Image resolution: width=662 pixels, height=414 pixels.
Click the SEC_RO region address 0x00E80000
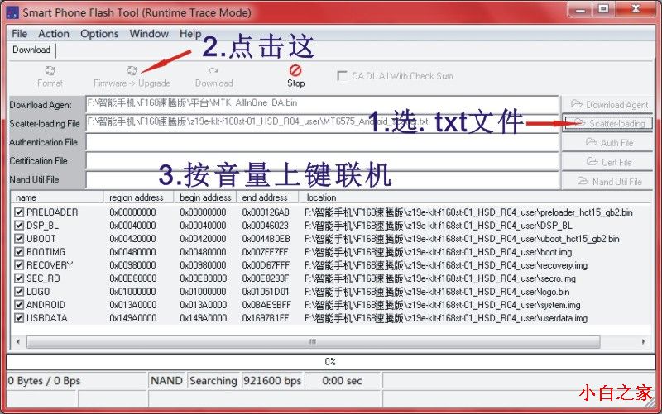coord(133,278)
